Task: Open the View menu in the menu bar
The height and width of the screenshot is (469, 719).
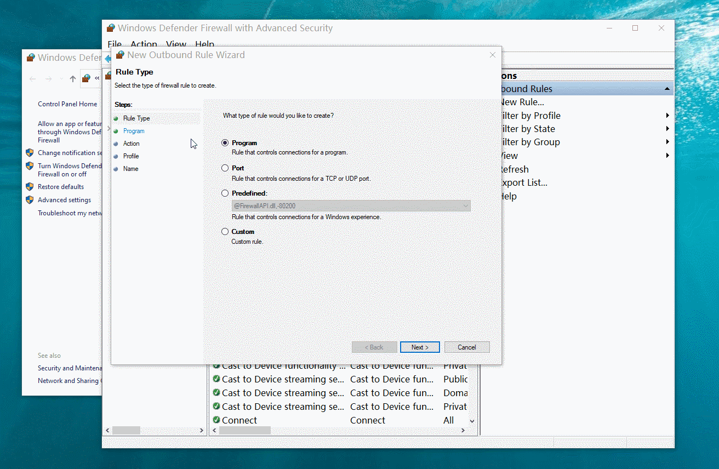Action: pyautogui.click(x=176, y=44)
